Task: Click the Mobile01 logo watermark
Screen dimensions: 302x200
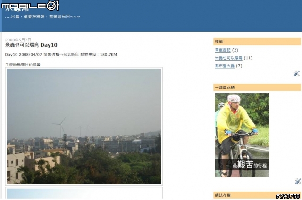Action: [x=30, y=6]
